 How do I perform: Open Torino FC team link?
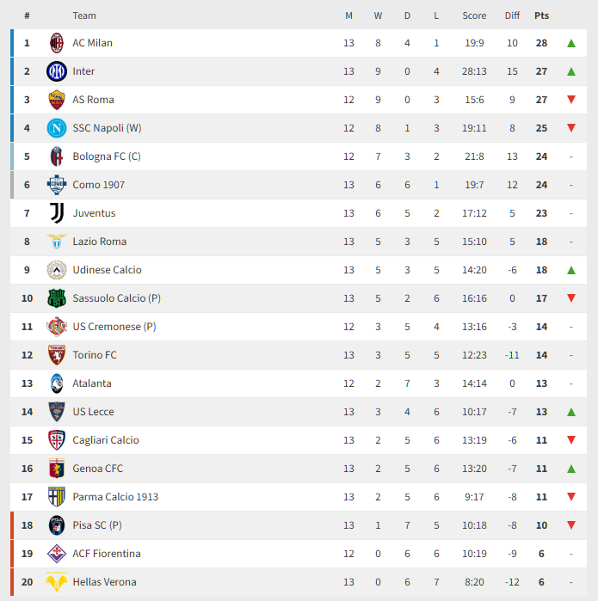coord(95,355)
